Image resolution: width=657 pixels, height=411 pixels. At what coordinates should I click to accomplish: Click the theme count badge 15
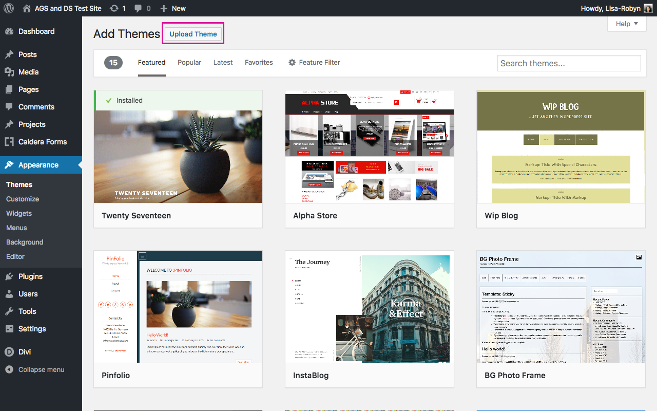113,63
